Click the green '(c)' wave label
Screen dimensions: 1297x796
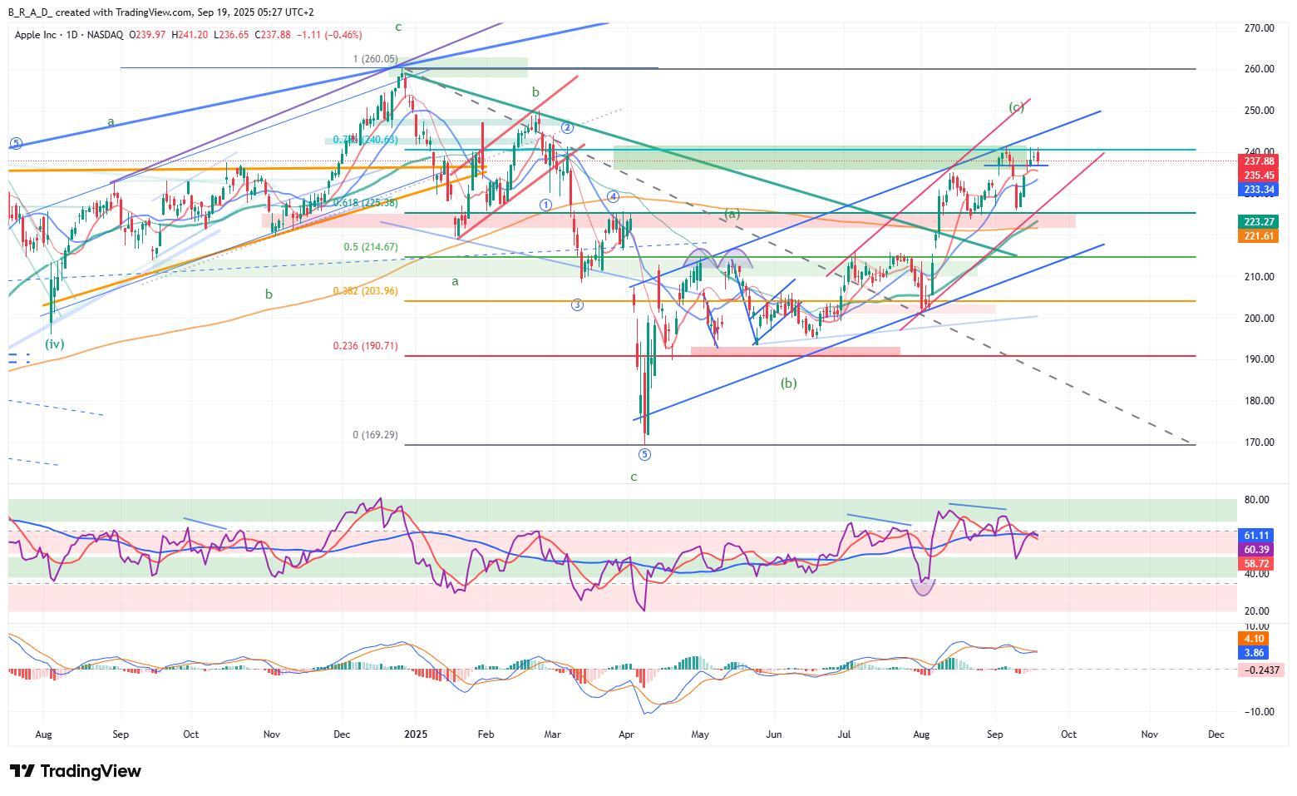click(1016, 107)
